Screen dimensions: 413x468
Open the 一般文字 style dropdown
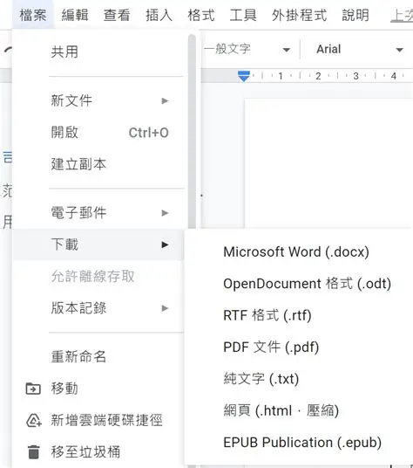[247, 49]
